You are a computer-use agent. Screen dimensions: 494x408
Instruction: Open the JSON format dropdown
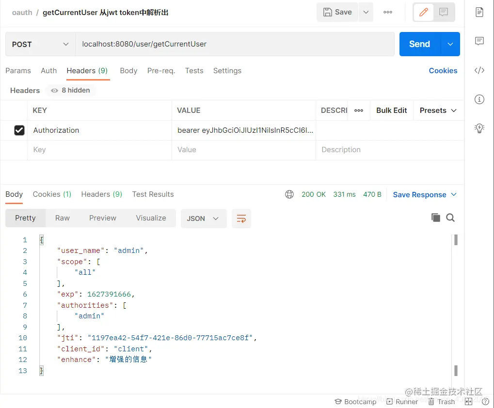[204, 219]
